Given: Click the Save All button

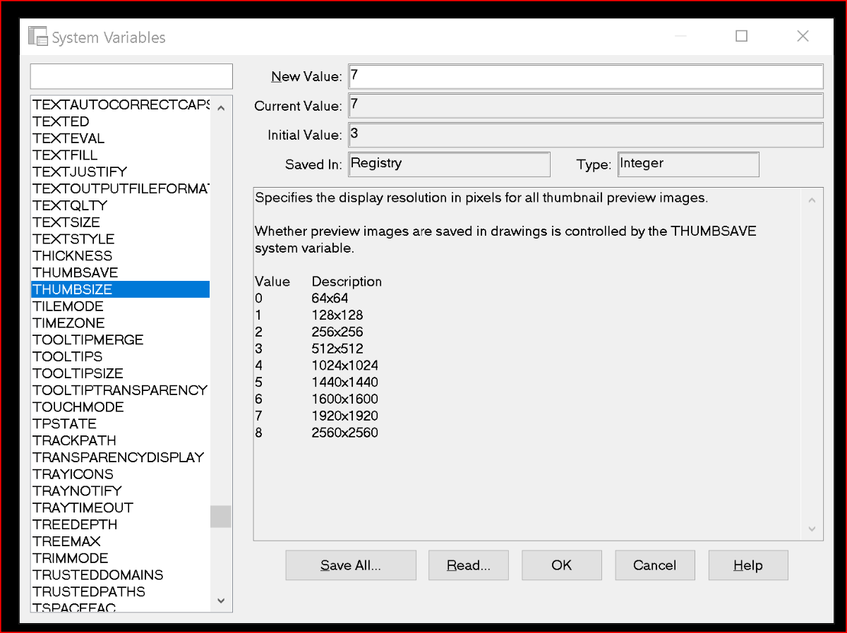Looking at the screenshot, I should click(351, 565).
